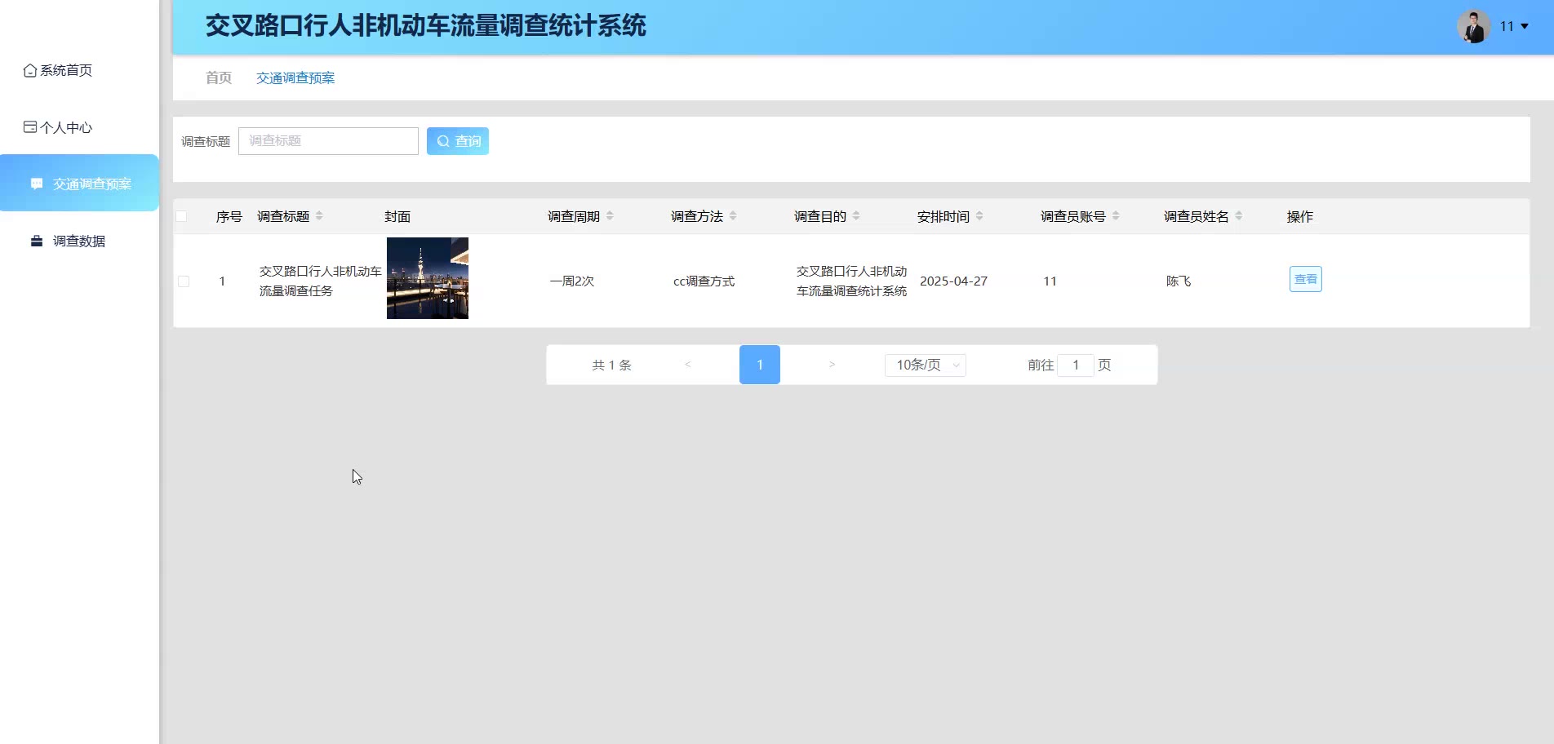Sort by 安排时间 column arrows
This screenshot has height=744, width=1554.
pyautogui.click(x=979, y=216)
